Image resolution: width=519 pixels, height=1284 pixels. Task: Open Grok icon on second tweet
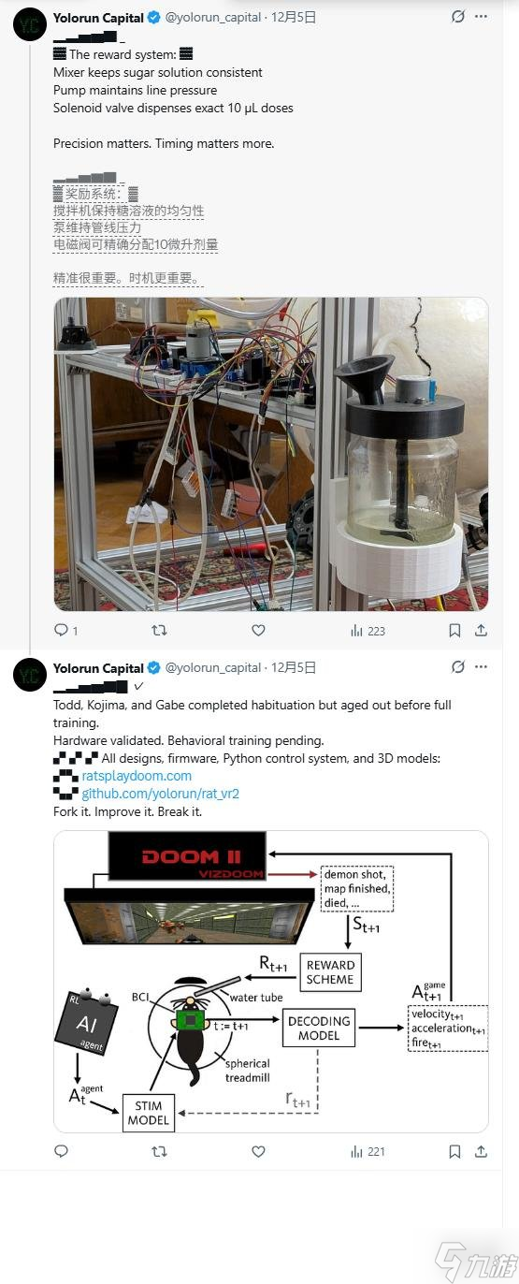point(458,667)
